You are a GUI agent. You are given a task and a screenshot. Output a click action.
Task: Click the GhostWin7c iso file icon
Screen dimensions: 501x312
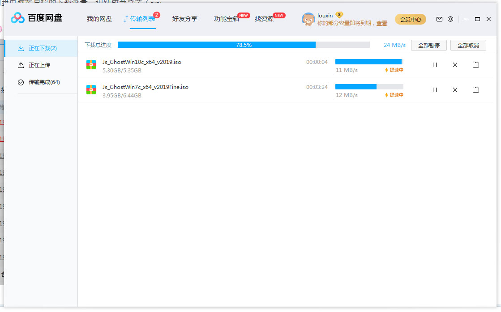[x=91, y=90]
